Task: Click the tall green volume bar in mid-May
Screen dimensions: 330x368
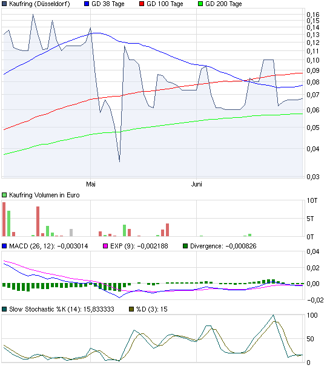Action: pos(124,231)
